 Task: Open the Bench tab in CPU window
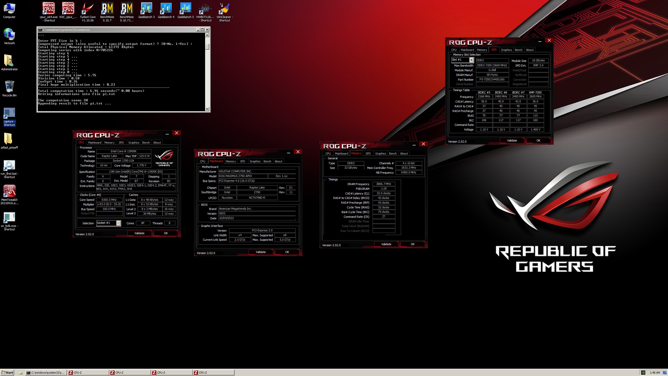pos(146,143)
